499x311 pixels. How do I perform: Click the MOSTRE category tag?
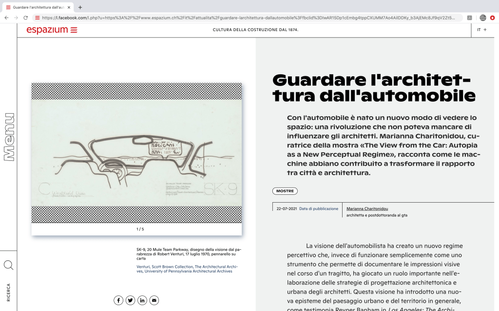[x=285, y=191]
